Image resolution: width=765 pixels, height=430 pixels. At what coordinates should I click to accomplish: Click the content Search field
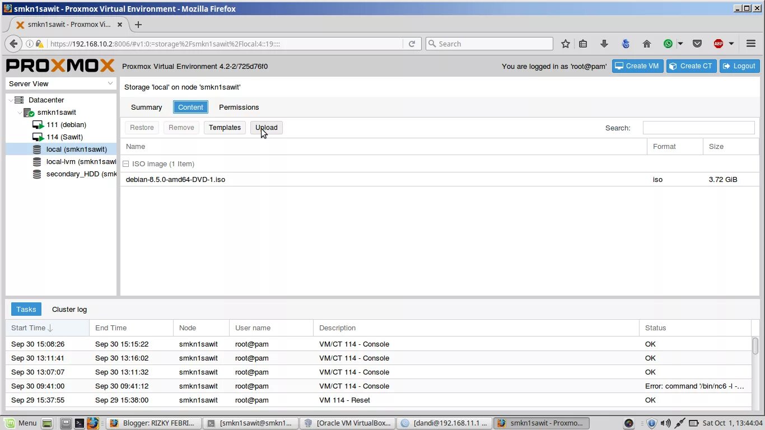[698, 128]
